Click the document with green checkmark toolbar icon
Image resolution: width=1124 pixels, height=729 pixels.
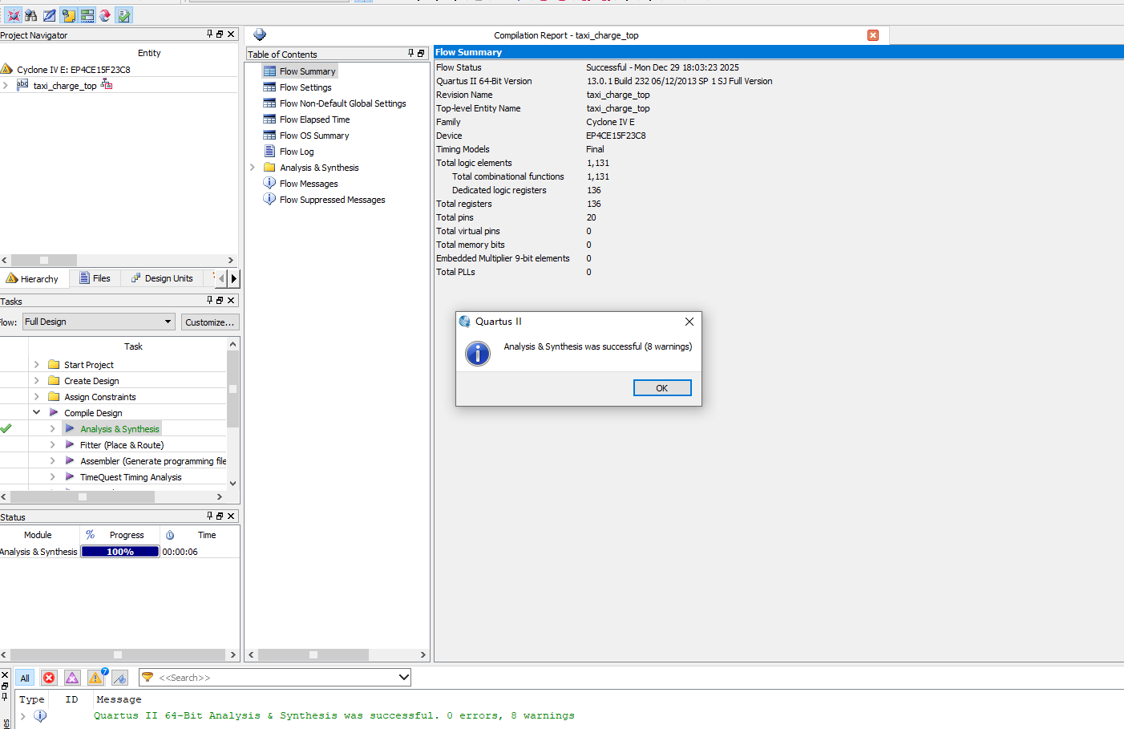click(x=123, y=15)
